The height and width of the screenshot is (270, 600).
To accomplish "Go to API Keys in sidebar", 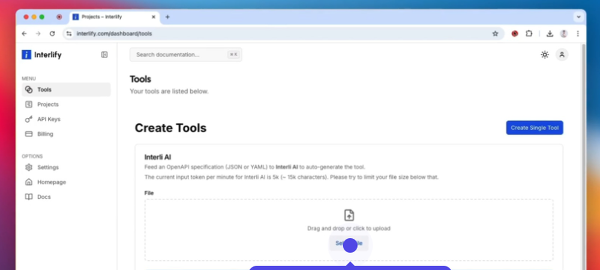I will tap(66, 119).
